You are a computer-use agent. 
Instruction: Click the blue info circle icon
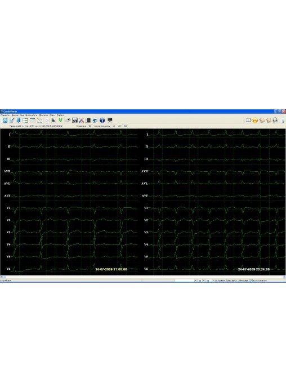102,121
